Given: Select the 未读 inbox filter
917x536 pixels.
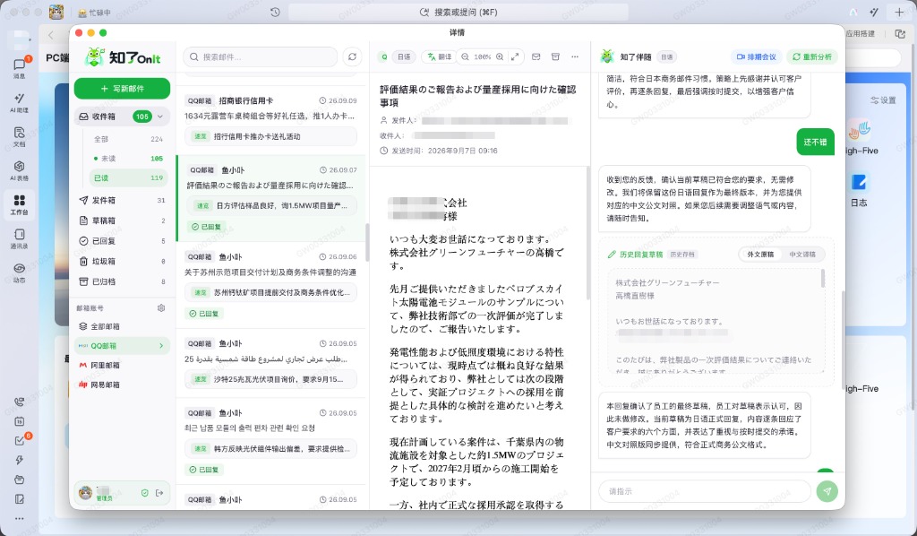Looking at the screenshot, I should tap(127, 159).
